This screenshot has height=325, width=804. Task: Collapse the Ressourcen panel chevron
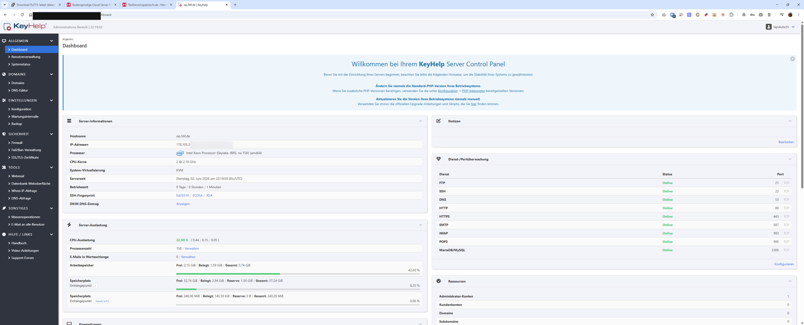(790, 281)
